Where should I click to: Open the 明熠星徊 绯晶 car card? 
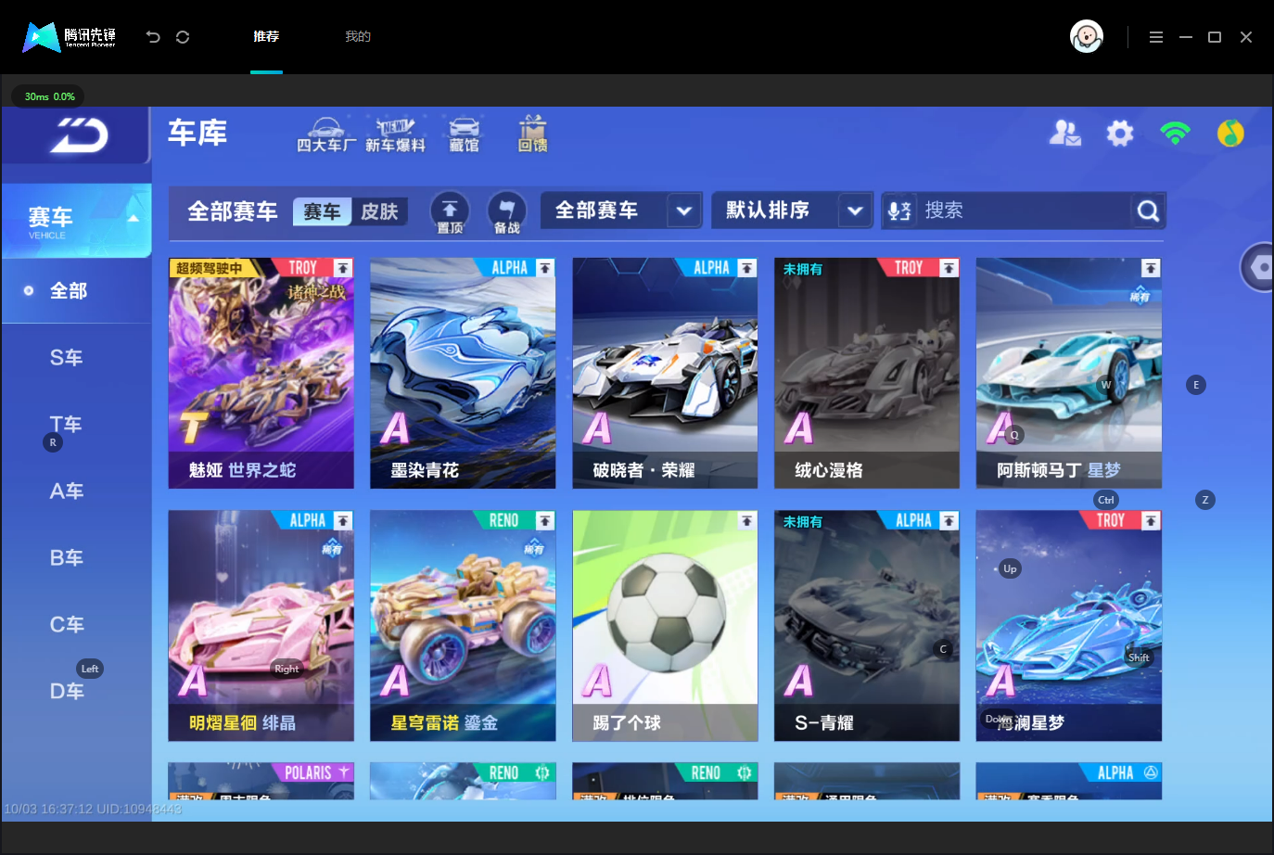[261, 626]
